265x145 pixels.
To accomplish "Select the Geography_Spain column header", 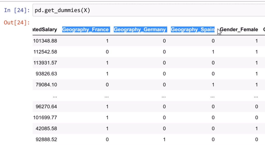I will click(193, 29).
